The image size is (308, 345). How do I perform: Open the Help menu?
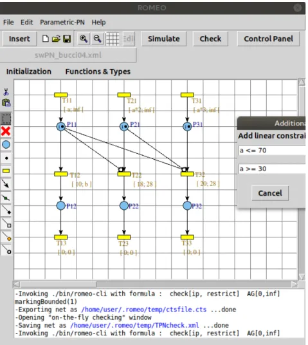98,23
